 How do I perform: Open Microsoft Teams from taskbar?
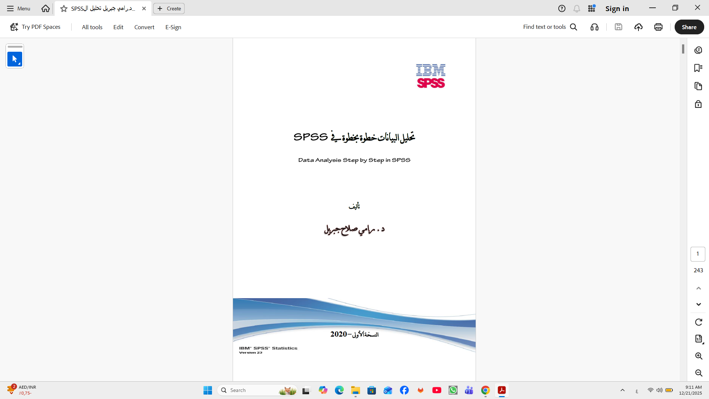pyautogui.click(x=469, y=390)
